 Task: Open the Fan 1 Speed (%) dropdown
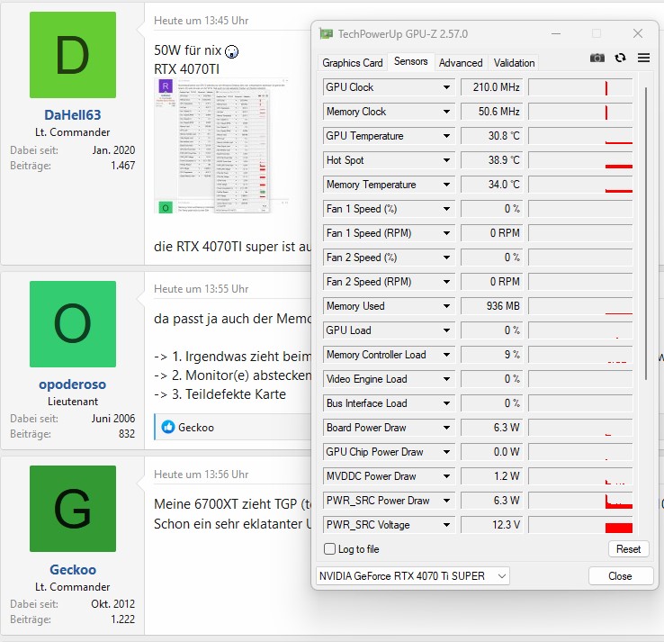pyautogui.click(x=446, y=209)
